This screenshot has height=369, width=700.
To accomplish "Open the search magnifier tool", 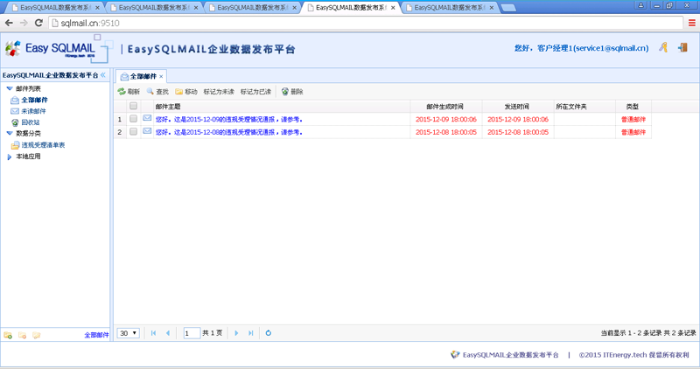I will (x=150, y=92).
